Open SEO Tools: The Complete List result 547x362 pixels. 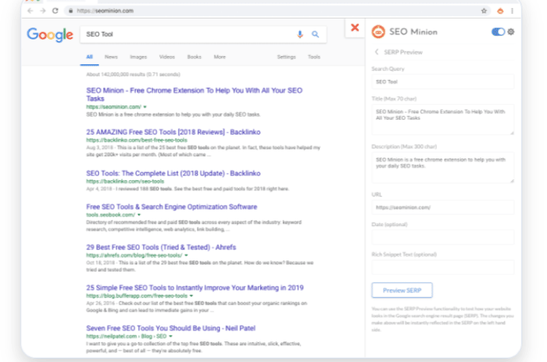(173, 173)
